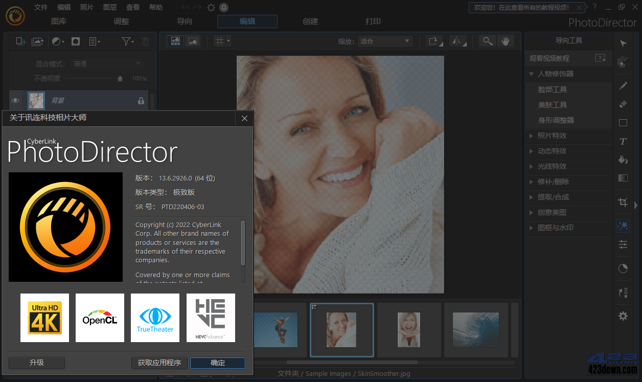Toggle visibility of the 背景 layer
Image resolution: width=642 pixels, height=382 pixels.
(x=15, y=101)
